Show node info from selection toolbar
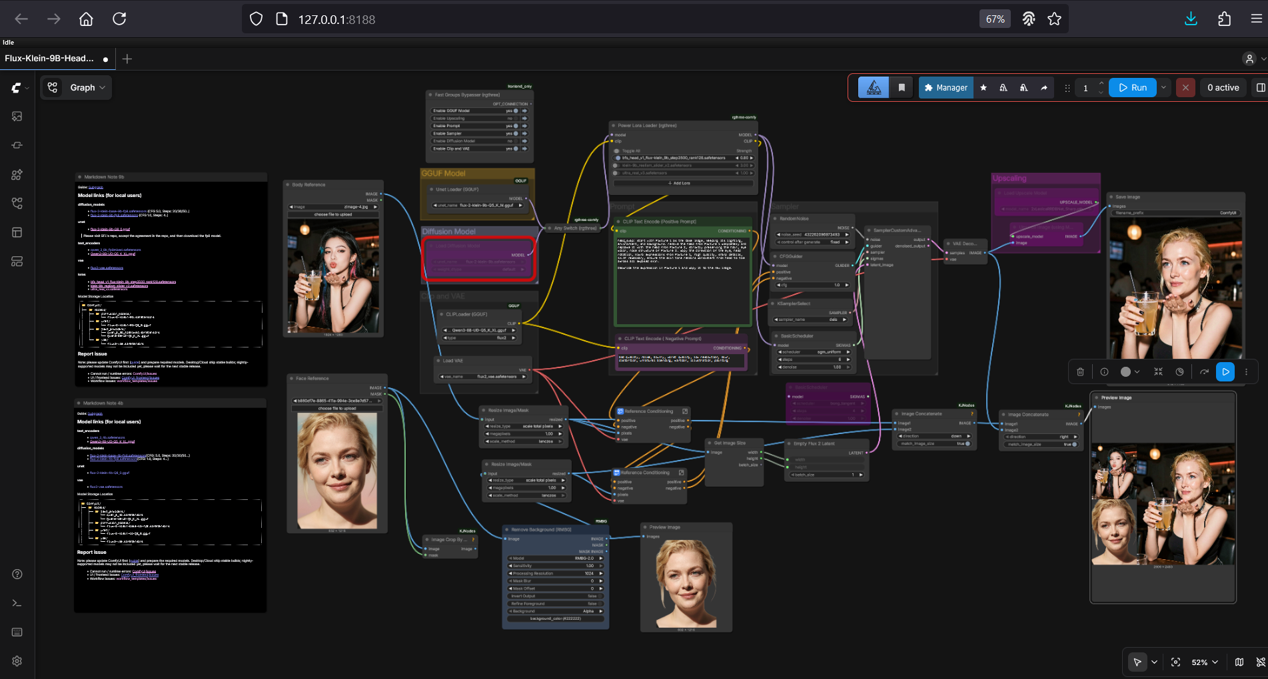 [x=1104, y=372]
